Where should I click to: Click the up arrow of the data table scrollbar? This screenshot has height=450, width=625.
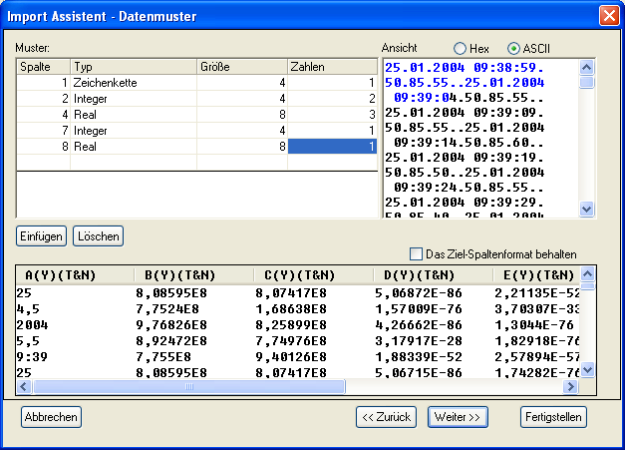(587, 273)
